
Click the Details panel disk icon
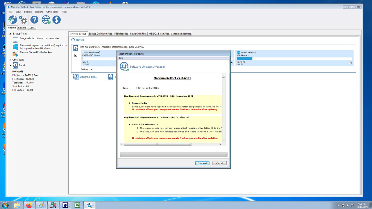[15, 66]
